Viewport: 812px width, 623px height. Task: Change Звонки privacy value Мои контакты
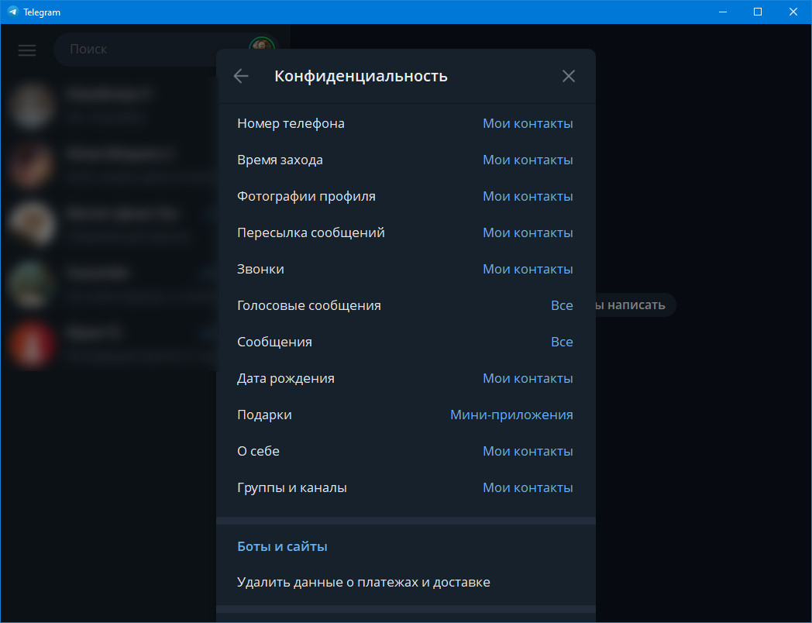[528, 269]
